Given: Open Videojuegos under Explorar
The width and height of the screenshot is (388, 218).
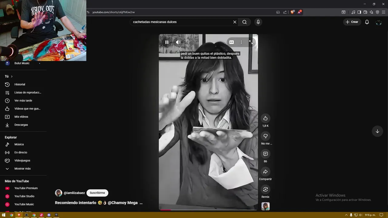Looking at the screenshot, I should pyautogui.click(x=23, y=160).
